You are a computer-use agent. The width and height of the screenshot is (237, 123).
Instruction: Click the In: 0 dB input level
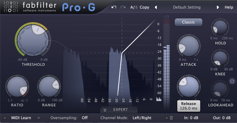coord(191,118)
